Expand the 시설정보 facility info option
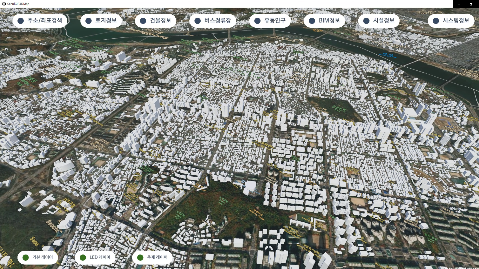 (x=379, y=21)
